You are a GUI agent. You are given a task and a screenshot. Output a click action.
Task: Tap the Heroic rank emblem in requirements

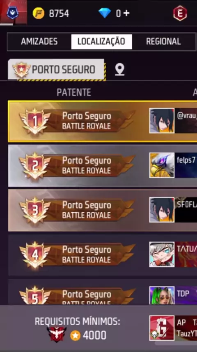coord(57,334)
